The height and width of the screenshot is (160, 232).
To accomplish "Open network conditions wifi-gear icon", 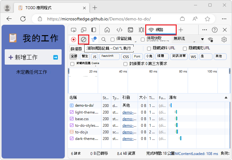I will pyautogui.click(x=210, y=40).
